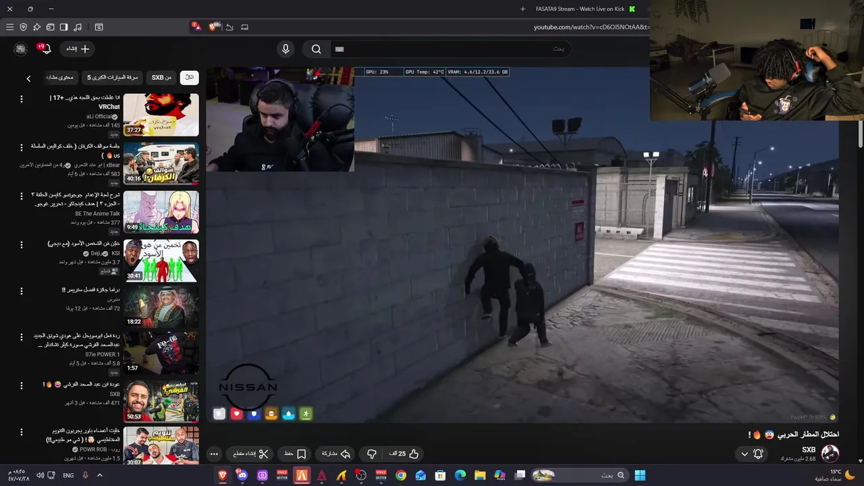Dislike the video with thumbs down
Viewport: 864px width, 486px height.
(x=371, y=454)
